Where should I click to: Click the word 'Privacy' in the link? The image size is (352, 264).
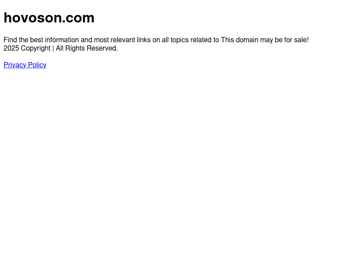(x=15, y=65)
